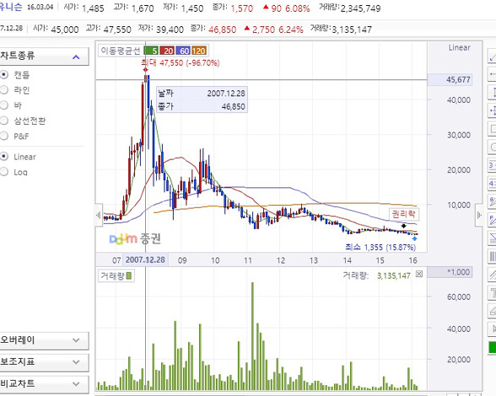Select the Fibonacci fan tool
Image resolution: width=496 pixels, height=396 pixels.
click(493, 220)
